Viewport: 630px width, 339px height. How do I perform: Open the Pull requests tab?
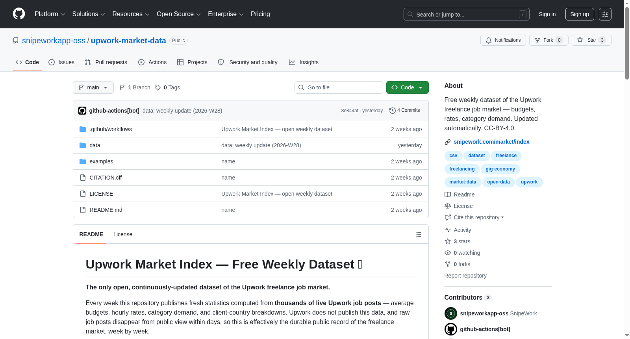click(106, 62)
